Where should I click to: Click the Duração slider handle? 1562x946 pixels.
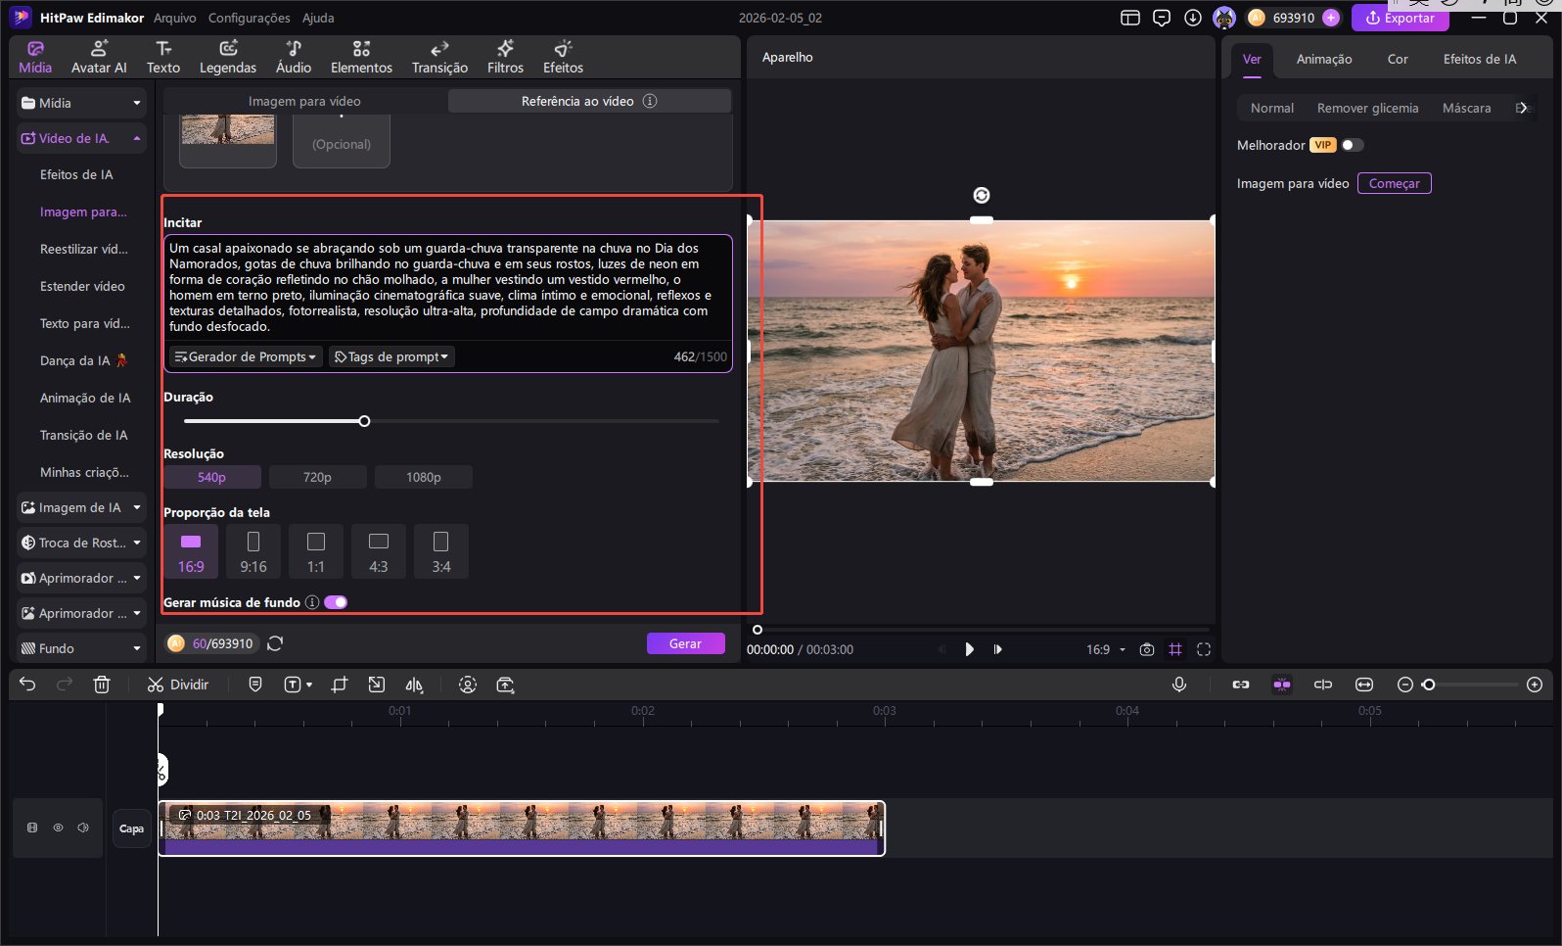click(x=364, y=421)
